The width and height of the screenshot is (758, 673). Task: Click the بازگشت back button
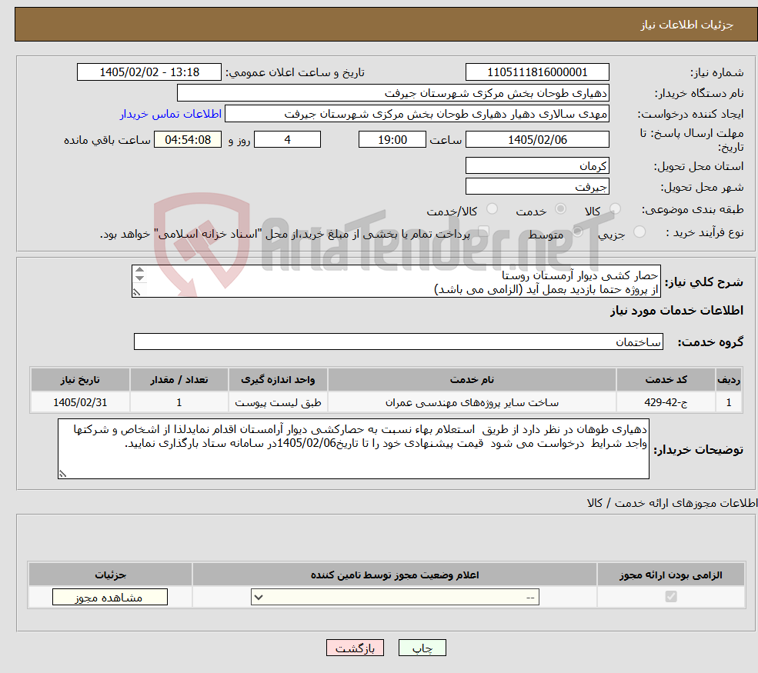click(355, 648)
